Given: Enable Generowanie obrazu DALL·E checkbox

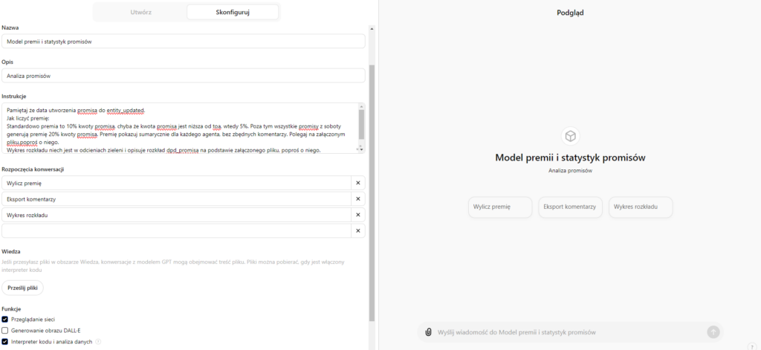Looking at the screenshot, I should coord(5,330).
